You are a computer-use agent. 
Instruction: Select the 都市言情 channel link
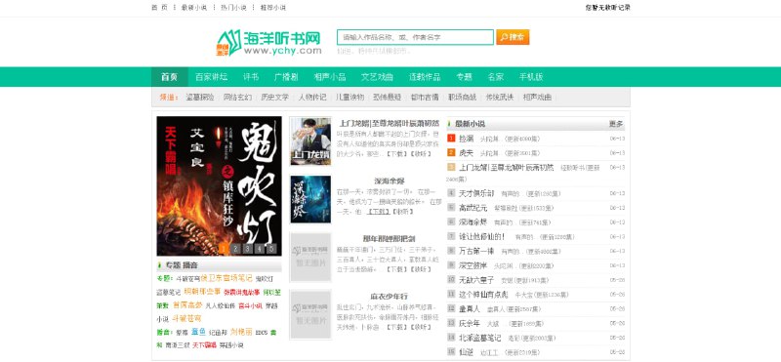tap(425, 98)
